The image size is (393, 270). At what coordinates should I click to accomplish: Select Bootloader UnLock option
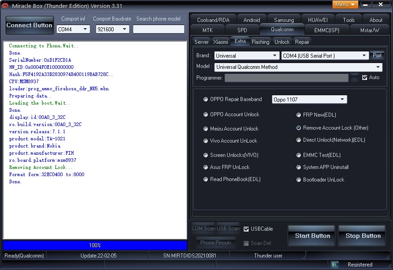(x=299, y=180)
